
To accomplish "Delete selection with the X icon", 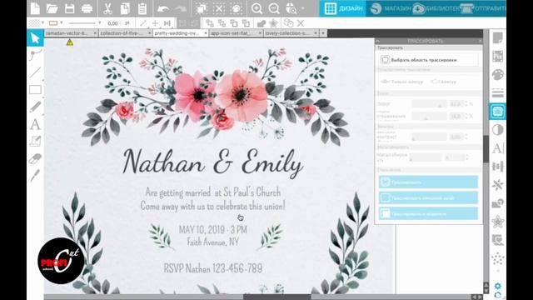I will coord(301,23).
